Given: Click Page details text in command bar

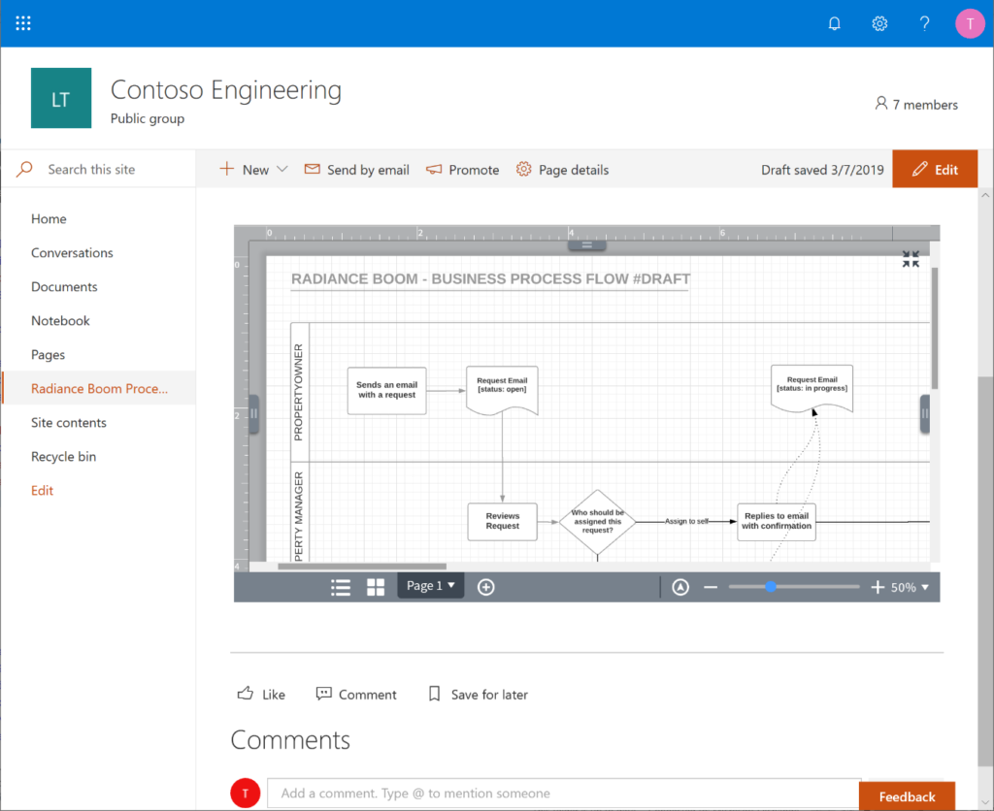Looking at the screenshot, I should pos(574,170).
